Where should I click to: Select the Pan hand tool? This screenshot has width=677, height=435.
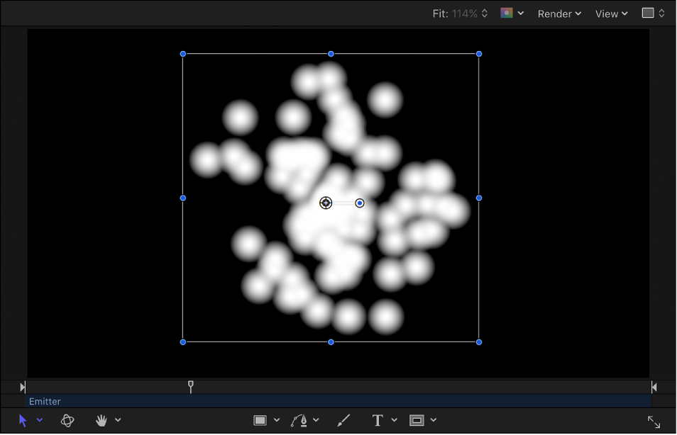click(101, 419)
